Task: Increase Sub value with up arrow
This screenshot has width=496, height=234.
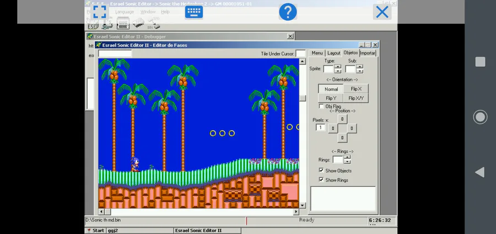Action: click(x=360, y=67)
